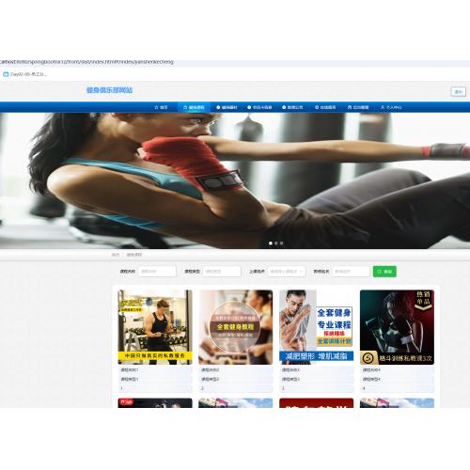Click the outlined button at header top right
This screenshot has height=470, width=470.
(458, 91)
